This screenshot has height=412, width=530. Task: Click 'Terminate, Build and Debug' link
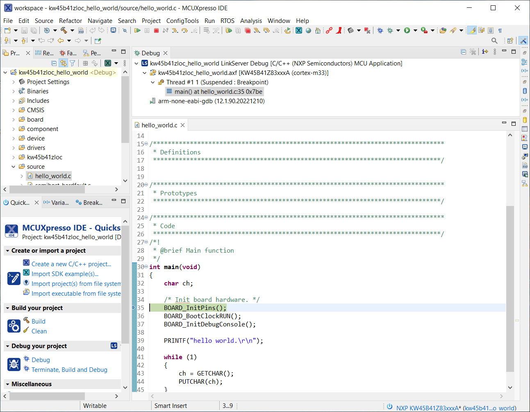point(69,370)
